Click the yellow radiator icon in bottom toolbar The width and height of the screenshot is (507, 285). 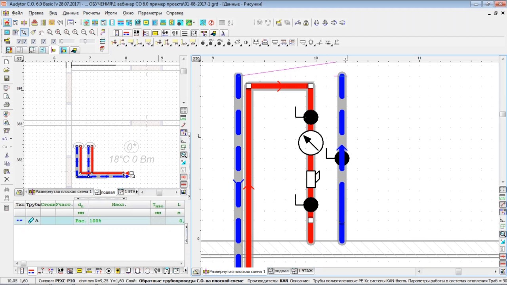[80, 271]
